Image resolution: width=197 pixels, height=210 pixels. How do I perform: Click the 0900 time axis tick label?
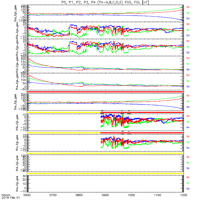point(105,195)
